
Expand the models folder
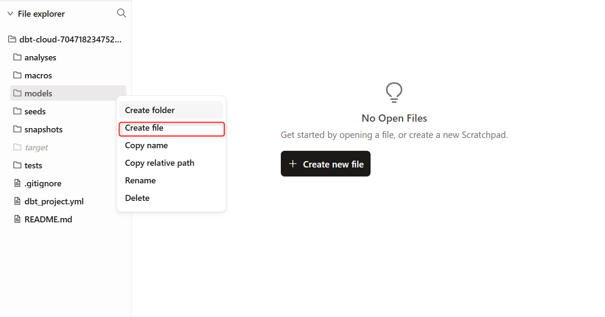(68, 93)
